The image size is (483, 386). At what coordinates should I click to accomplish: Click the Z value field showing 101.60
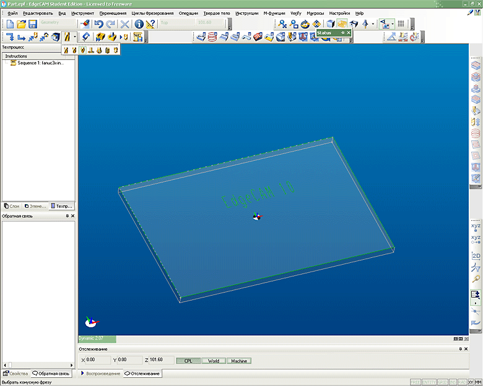[162, 360]
